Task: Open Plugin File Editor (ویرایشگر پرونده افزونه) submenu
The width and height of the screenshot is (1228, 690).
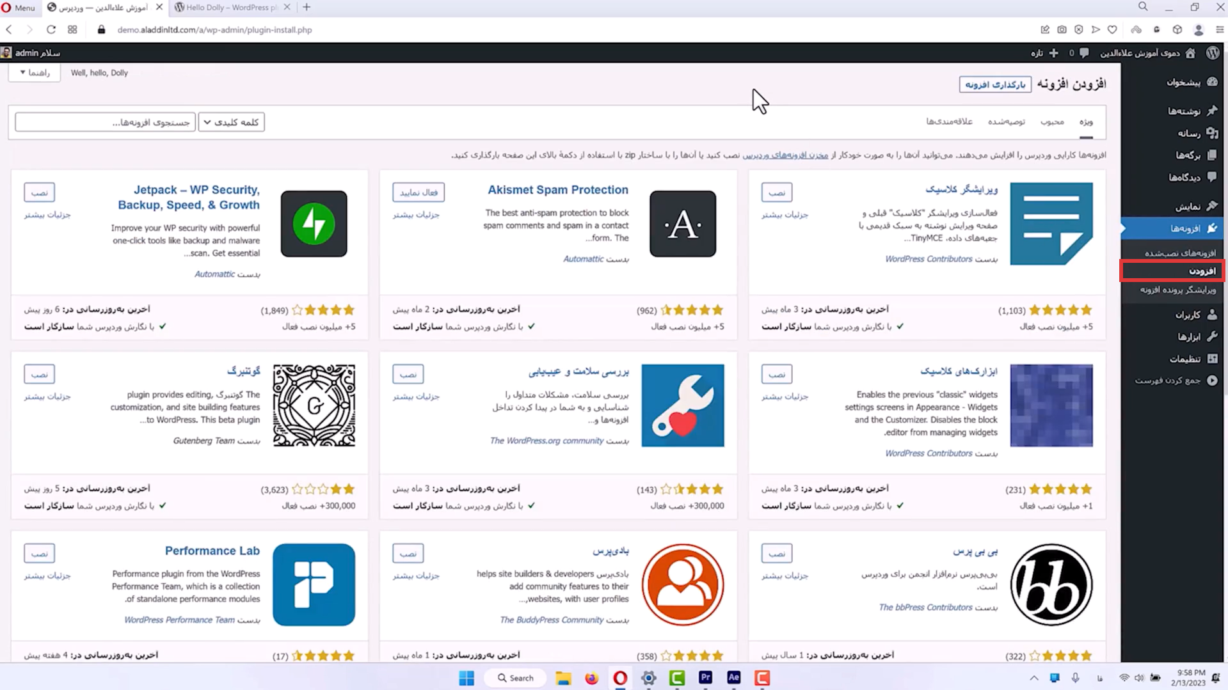Action: [x=1177, y=290]
